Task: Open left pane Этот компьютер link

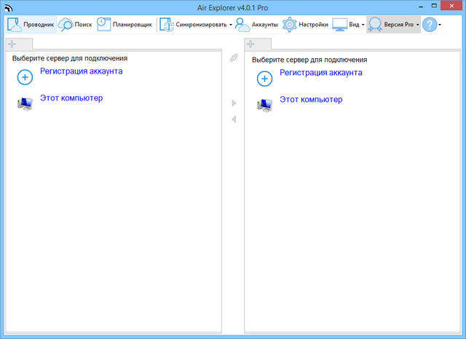Action: [71, 98]
